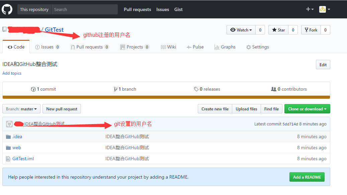
Task: Open the GitTest repository link
Action: click(x=54, y=30)
